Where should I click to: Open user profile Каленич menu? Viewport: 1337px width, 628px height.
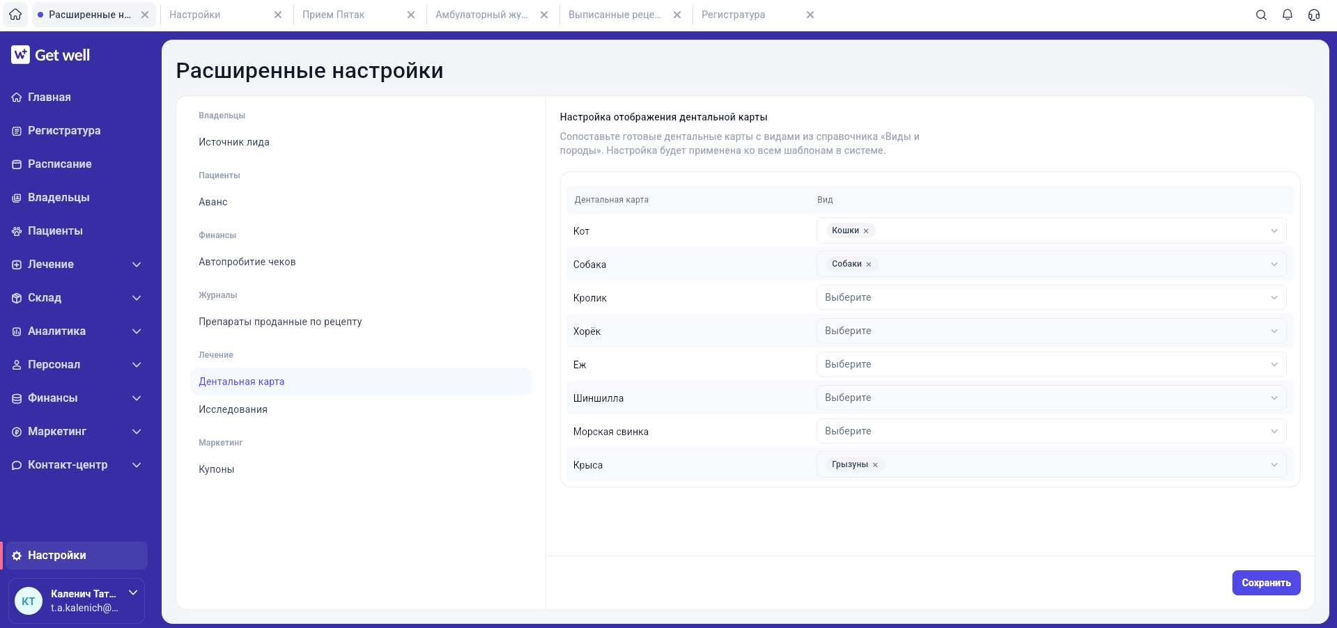tap(77, 601)
